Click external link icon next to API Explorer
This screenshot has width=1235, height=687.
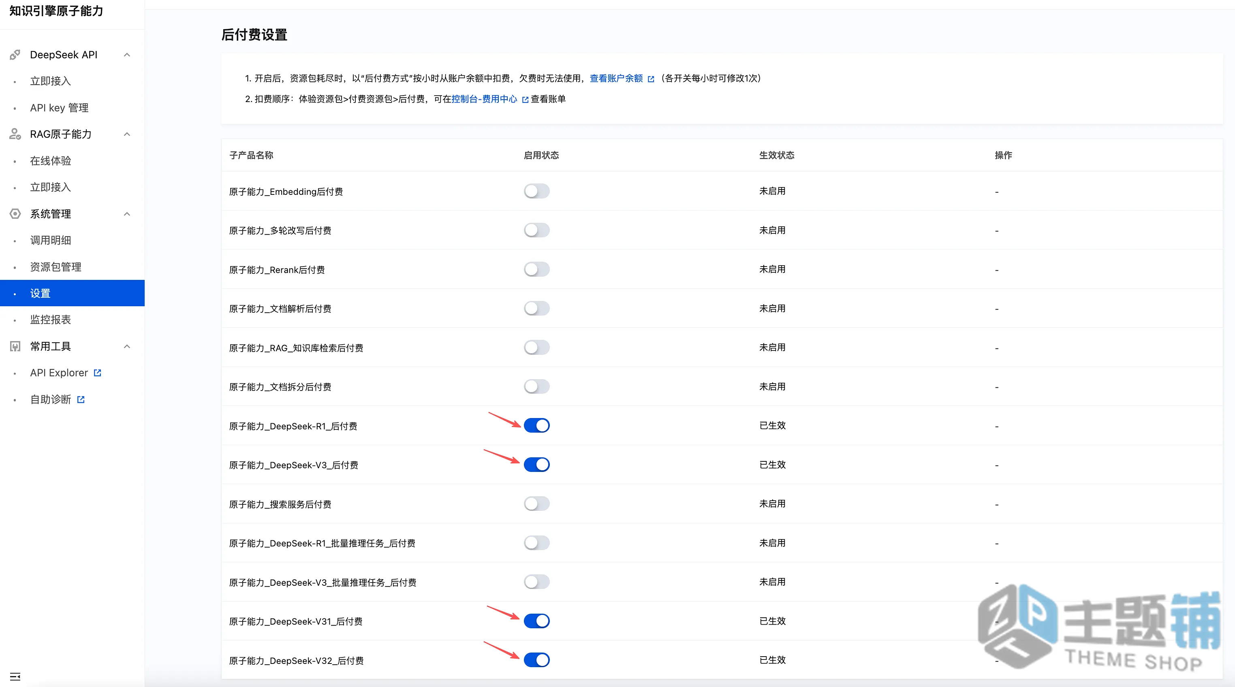click(97, 373)
